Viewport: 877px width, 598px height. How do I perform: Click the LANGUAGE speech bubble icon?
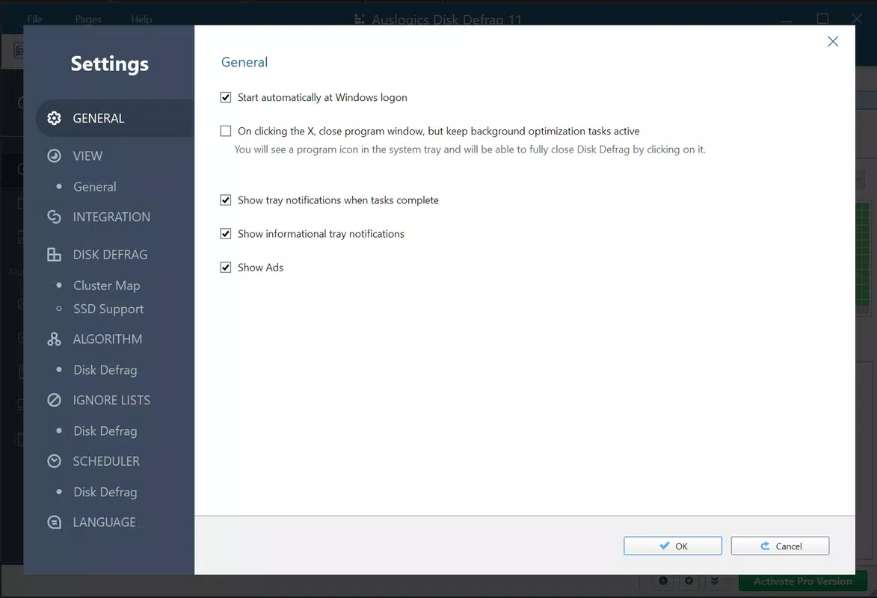pyautogui.click(x=55, y=522)
